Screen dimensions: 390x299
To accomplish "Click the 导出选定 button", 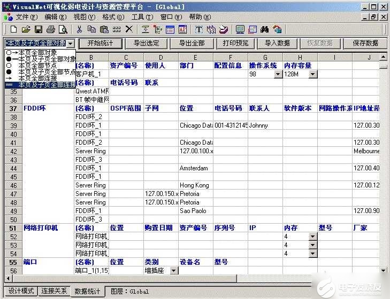I will [x=146, y=43].
